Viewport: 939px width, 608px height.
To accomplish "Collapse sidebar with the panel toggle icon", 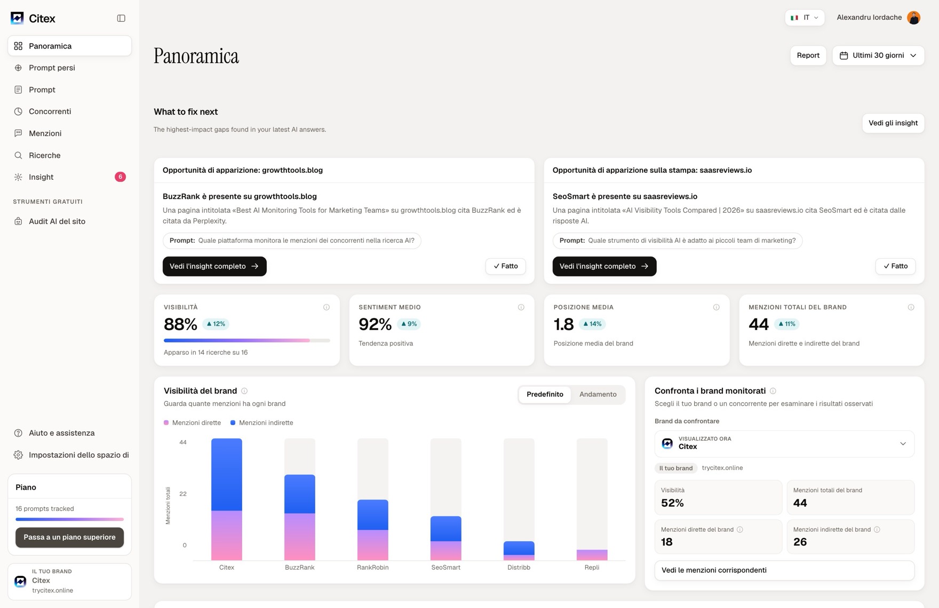I will [x=121, y=18].
